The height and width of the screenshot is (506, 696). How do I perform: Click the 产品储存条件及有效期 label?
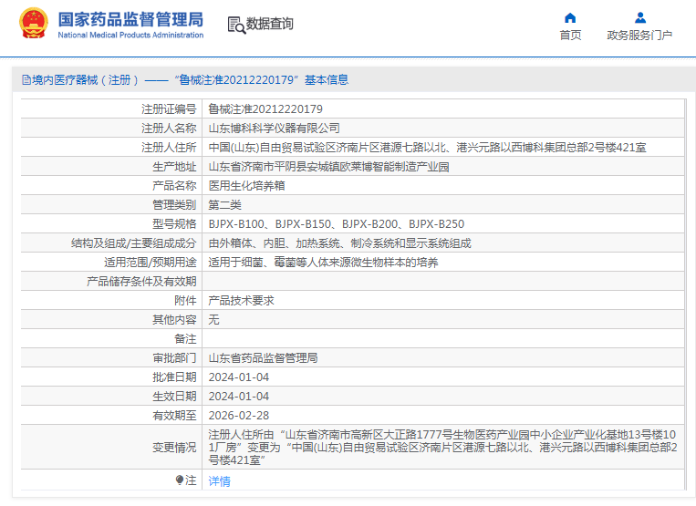[141, 282]
